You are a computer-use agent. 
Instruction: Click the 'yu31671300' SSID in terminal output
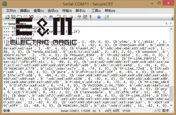(59, 89)
